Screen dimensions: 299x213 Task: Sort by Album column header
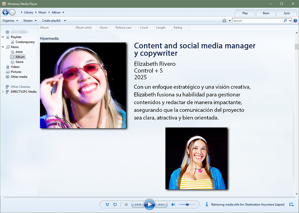tap(56, 28)
